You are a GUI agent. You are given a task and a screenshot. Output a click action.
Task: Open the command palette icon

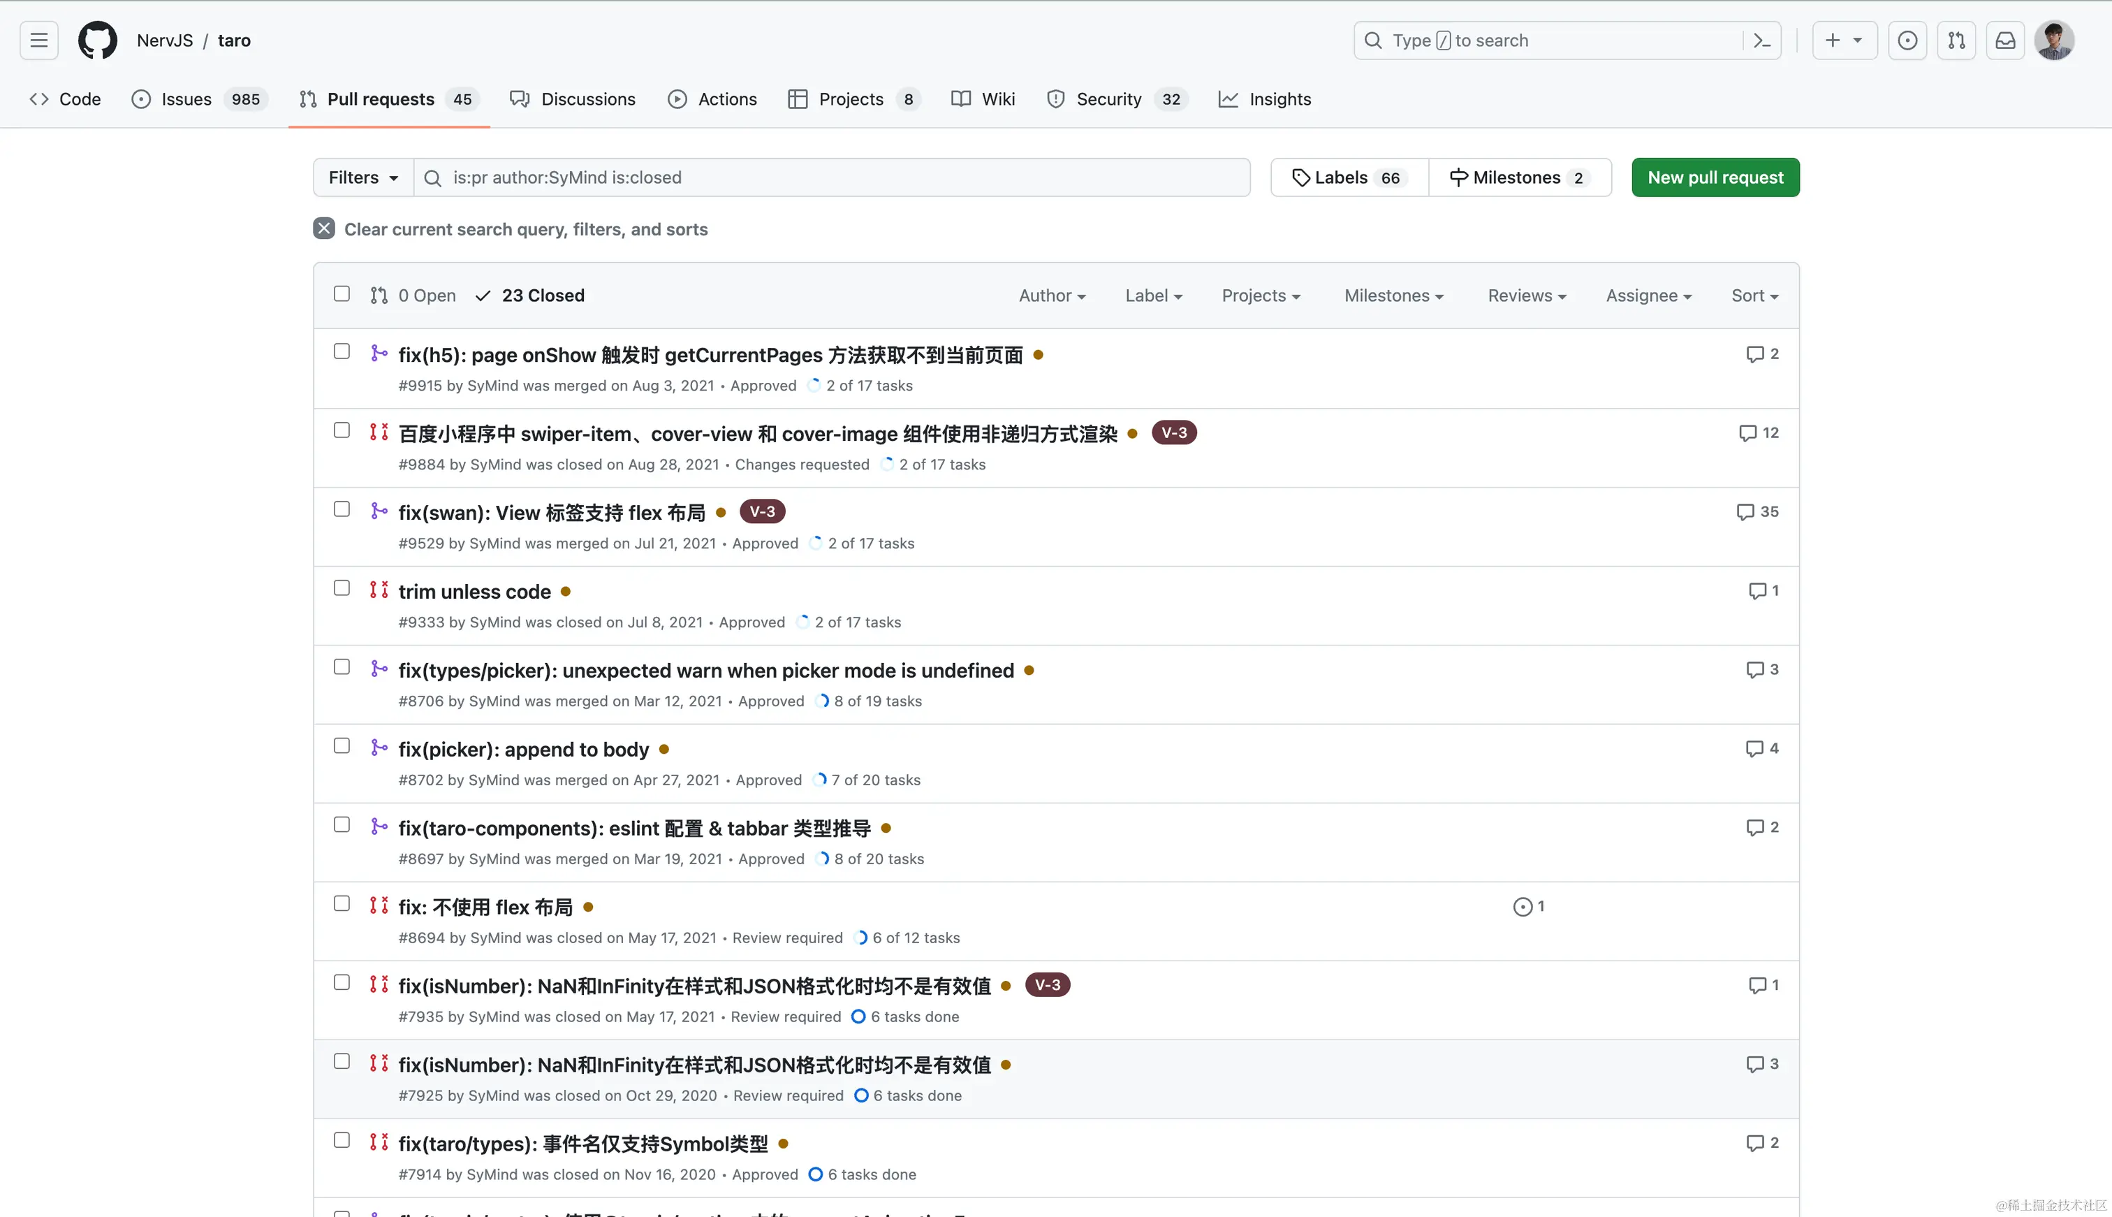[x=1762, y=40]
